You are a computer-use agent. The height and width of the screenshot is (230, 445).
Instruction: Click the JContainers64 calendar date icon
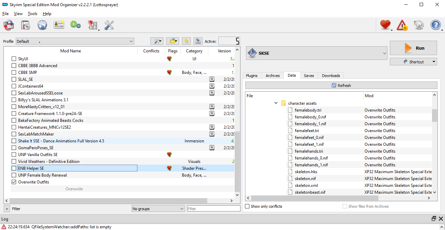pyautogui.click(x=212, y=86)
